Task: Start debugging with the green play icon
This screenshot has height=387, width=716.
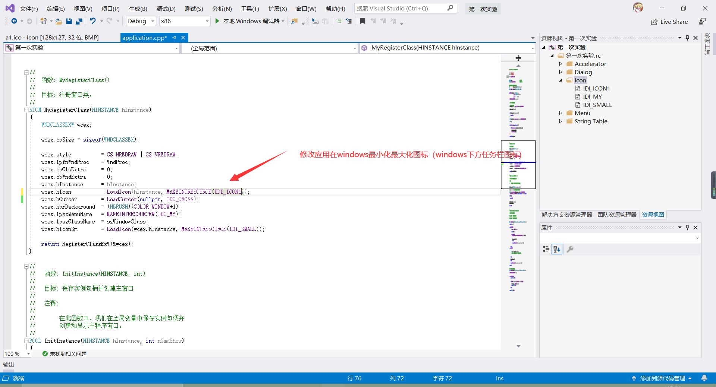Action: pyautogui.click(x=217, y=21)
